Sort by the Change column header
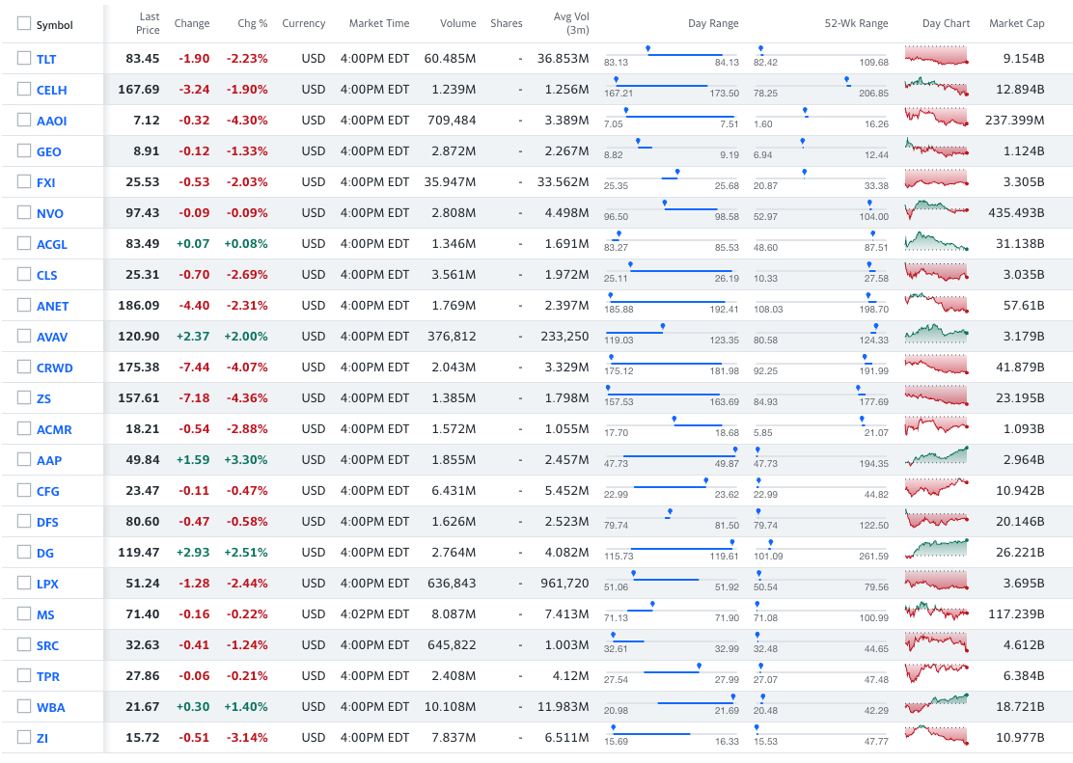The image size is (1073, 763). [x=192, y=23]
